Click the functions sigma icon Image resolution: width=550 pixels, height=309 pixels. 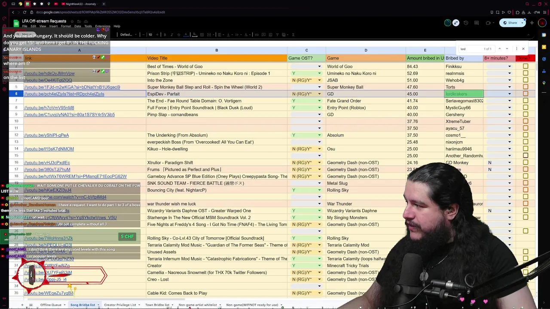[293, 35]
